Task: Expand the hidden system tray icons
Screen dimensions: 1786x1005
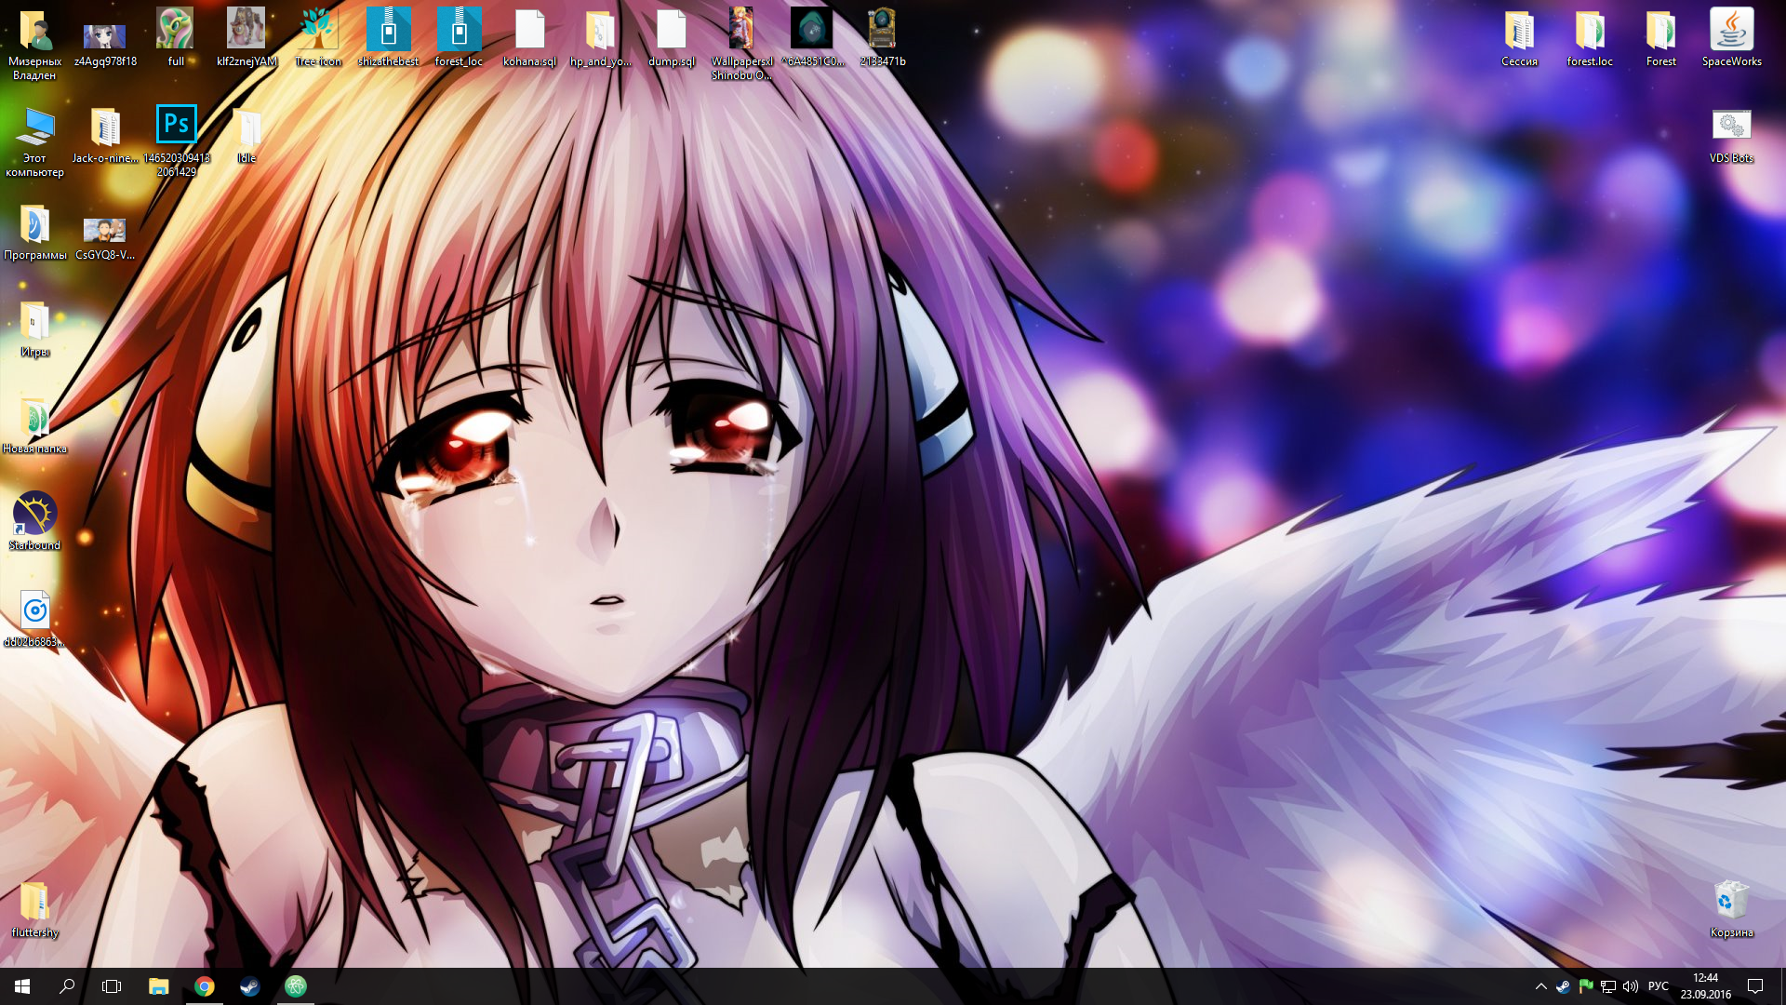Action: click(1540, 986)
